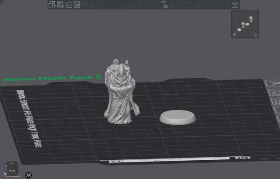
Task: Click the Arrange all objects icon
Action: (x=77, y=4)
